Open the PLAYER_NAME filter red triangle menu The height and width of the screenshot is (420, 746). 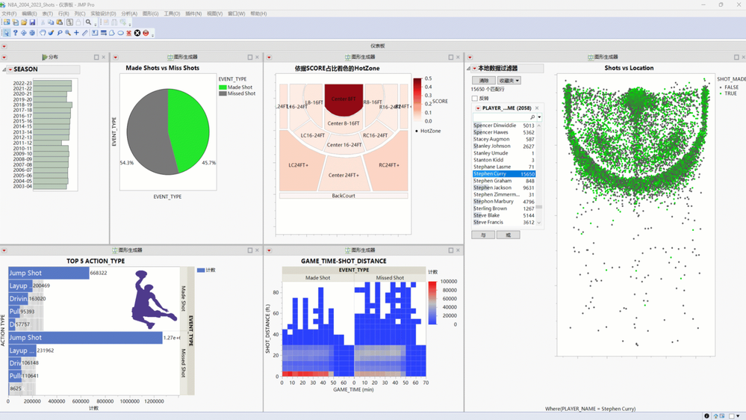coord(478,108)
